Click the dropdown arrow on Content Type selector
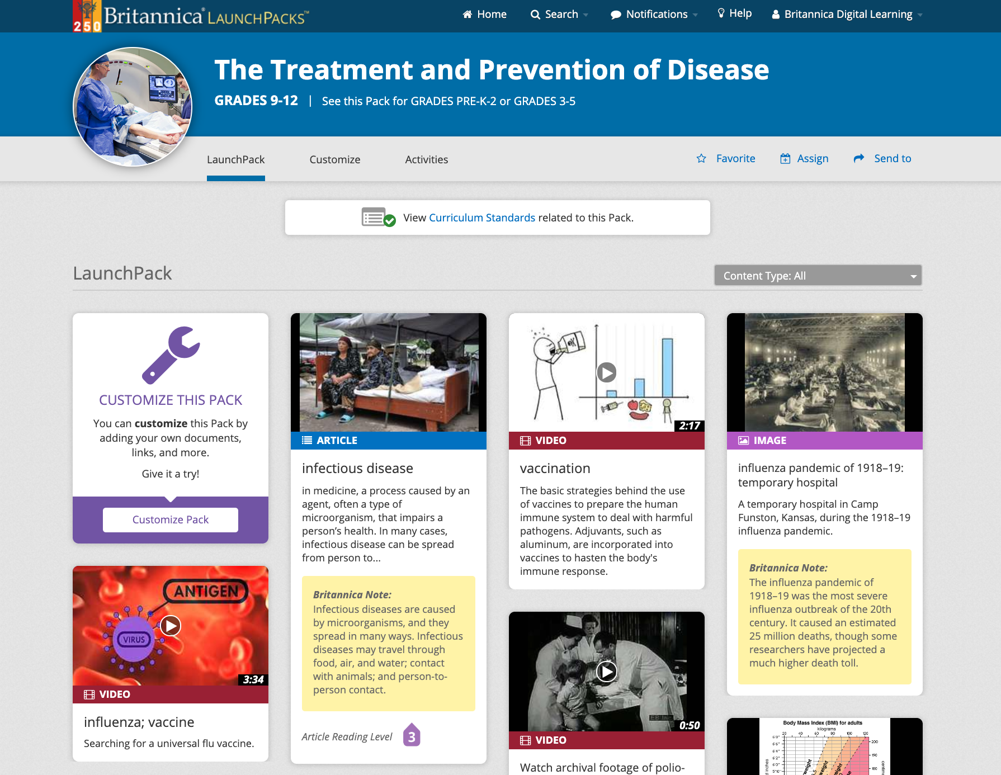Viewport: 1001px width, 775px height. coord(913,276)
